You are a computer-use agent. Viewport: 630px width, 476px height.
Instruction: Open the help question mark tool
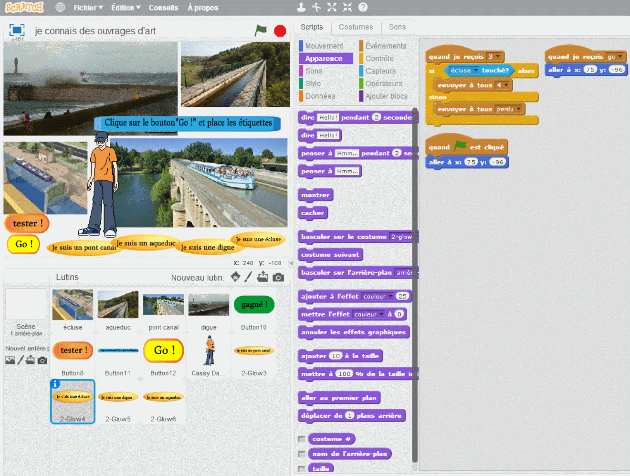[363, 7]
